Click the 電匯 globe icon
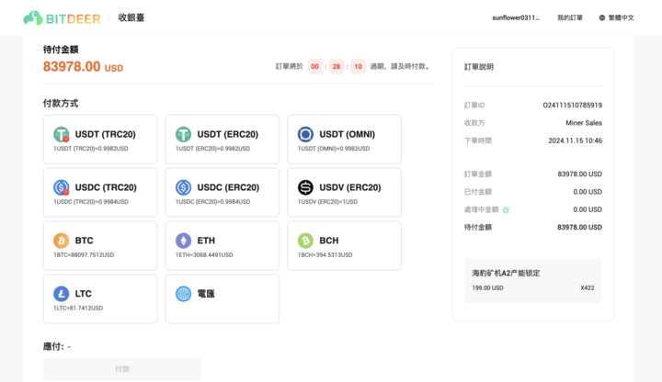The image size is (662, 382). pos(183,294)
